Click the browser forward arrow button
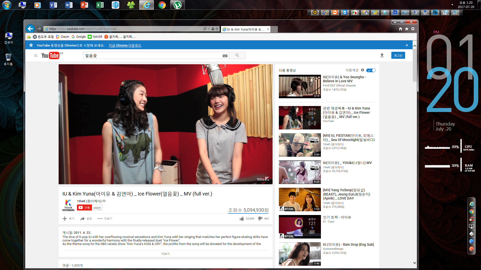The image size is (481, 270). (x=39, y=29)
